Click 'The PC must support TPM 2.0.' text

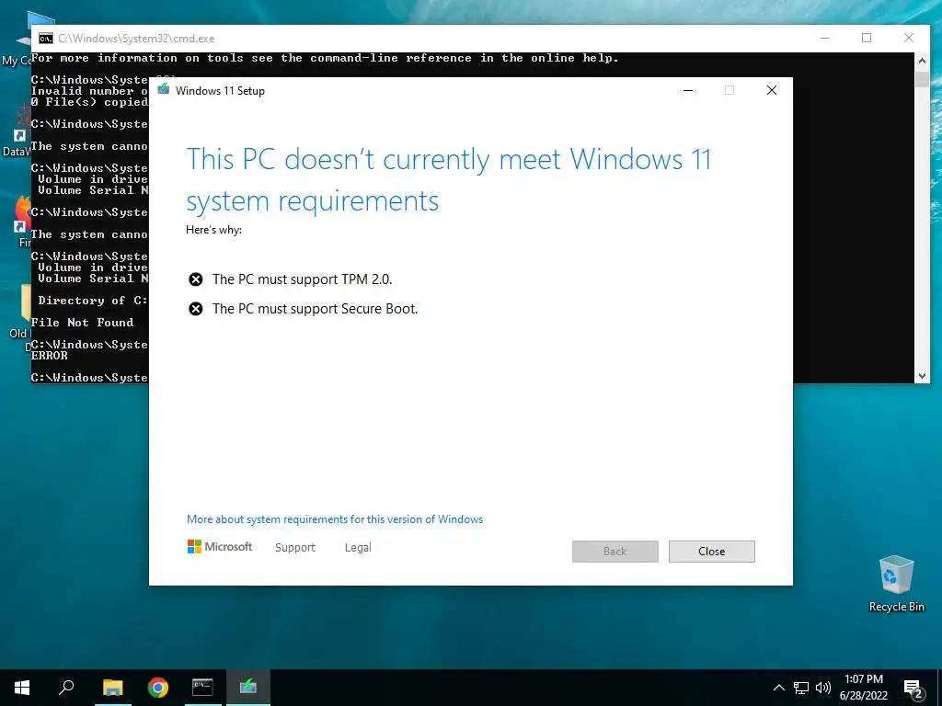pyautogui.click(x=302, y=279)
